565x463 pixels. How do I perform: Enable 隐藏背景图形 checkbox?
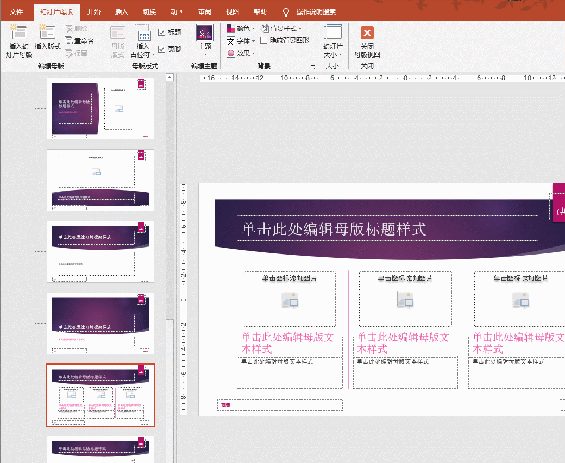click(x=264, y=40)
